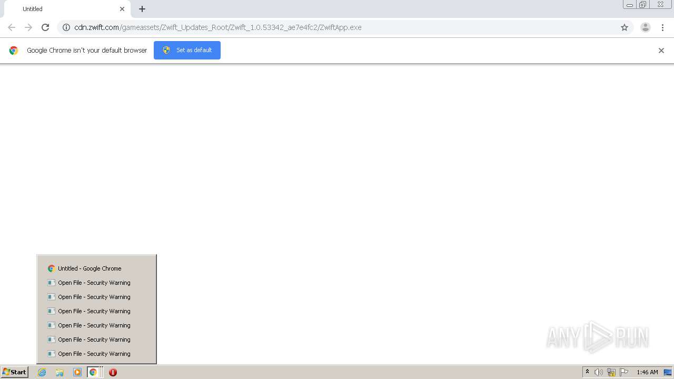Open a new tab with plus
The image size is (674, 379).
[142, 9]
